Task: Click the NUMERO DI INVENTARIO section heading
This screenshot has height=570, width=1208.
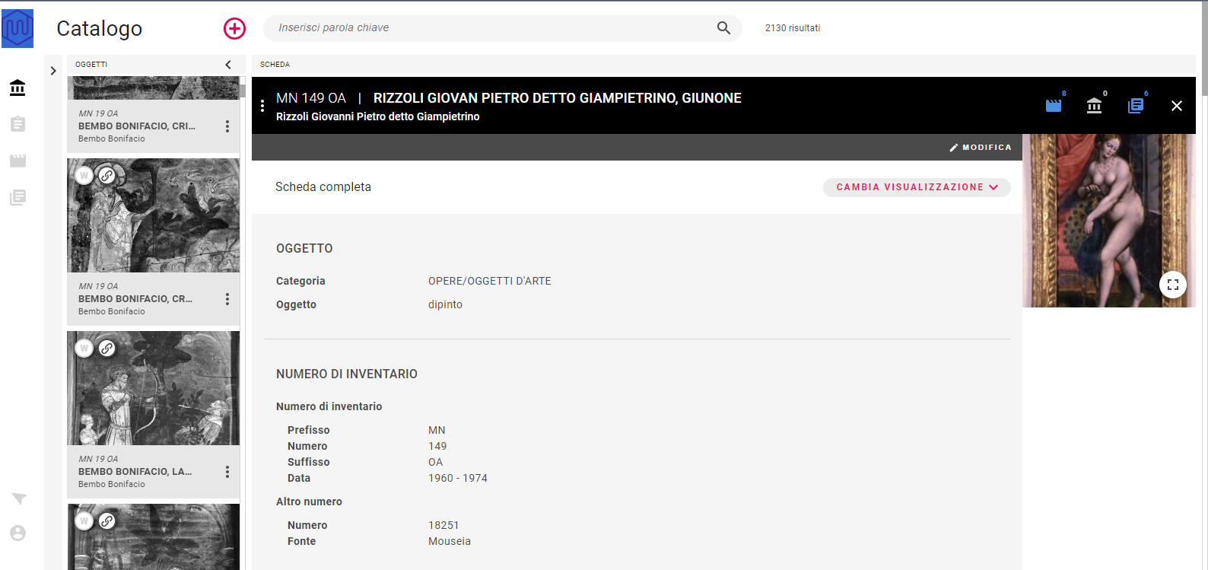Action: (x=347, y=374)
